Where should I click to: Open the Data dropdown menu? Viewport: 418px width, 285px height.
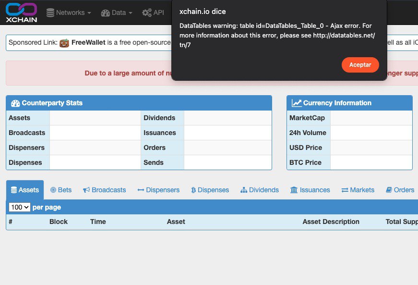pos(117,12)
